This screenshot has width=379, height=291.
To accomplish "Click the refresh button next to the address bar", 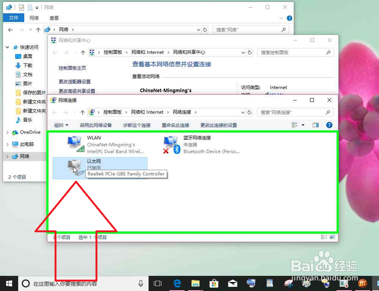I will tap(249, 112).
